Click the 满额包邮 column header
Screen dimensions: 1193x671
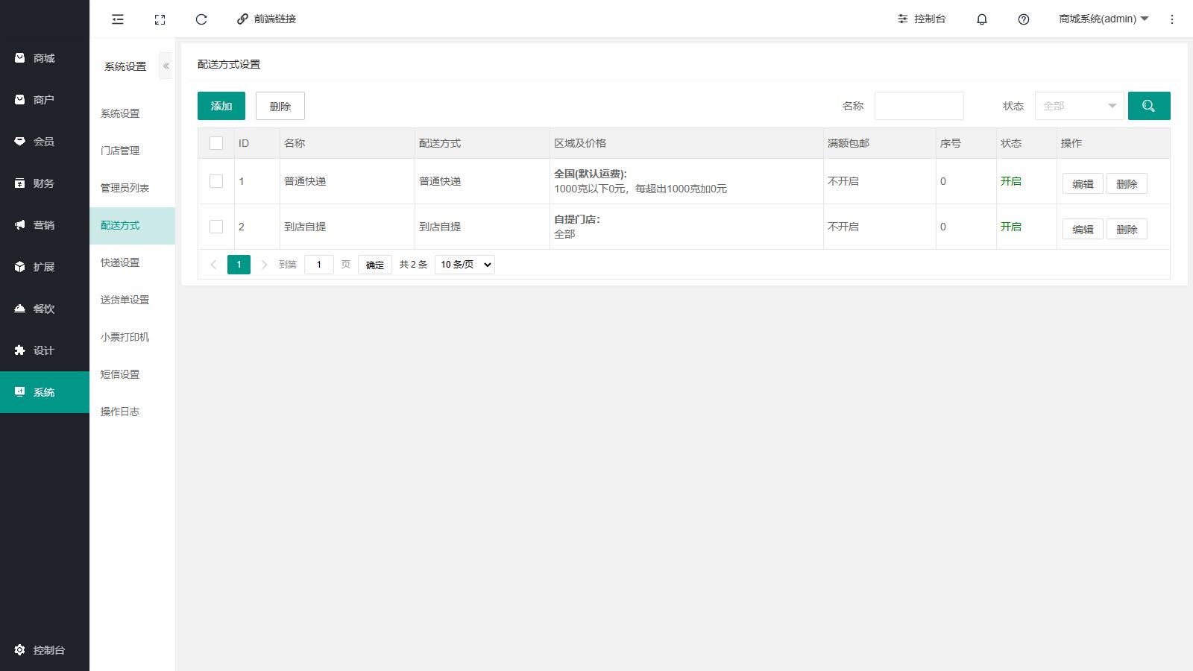pyautogui.click(x=849, y=143)
